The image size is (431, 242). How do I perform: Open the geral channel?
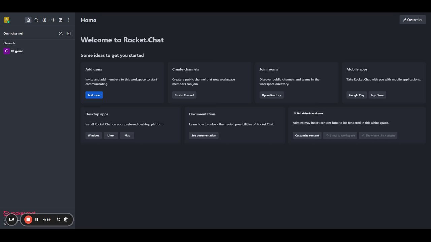[38, 51]
